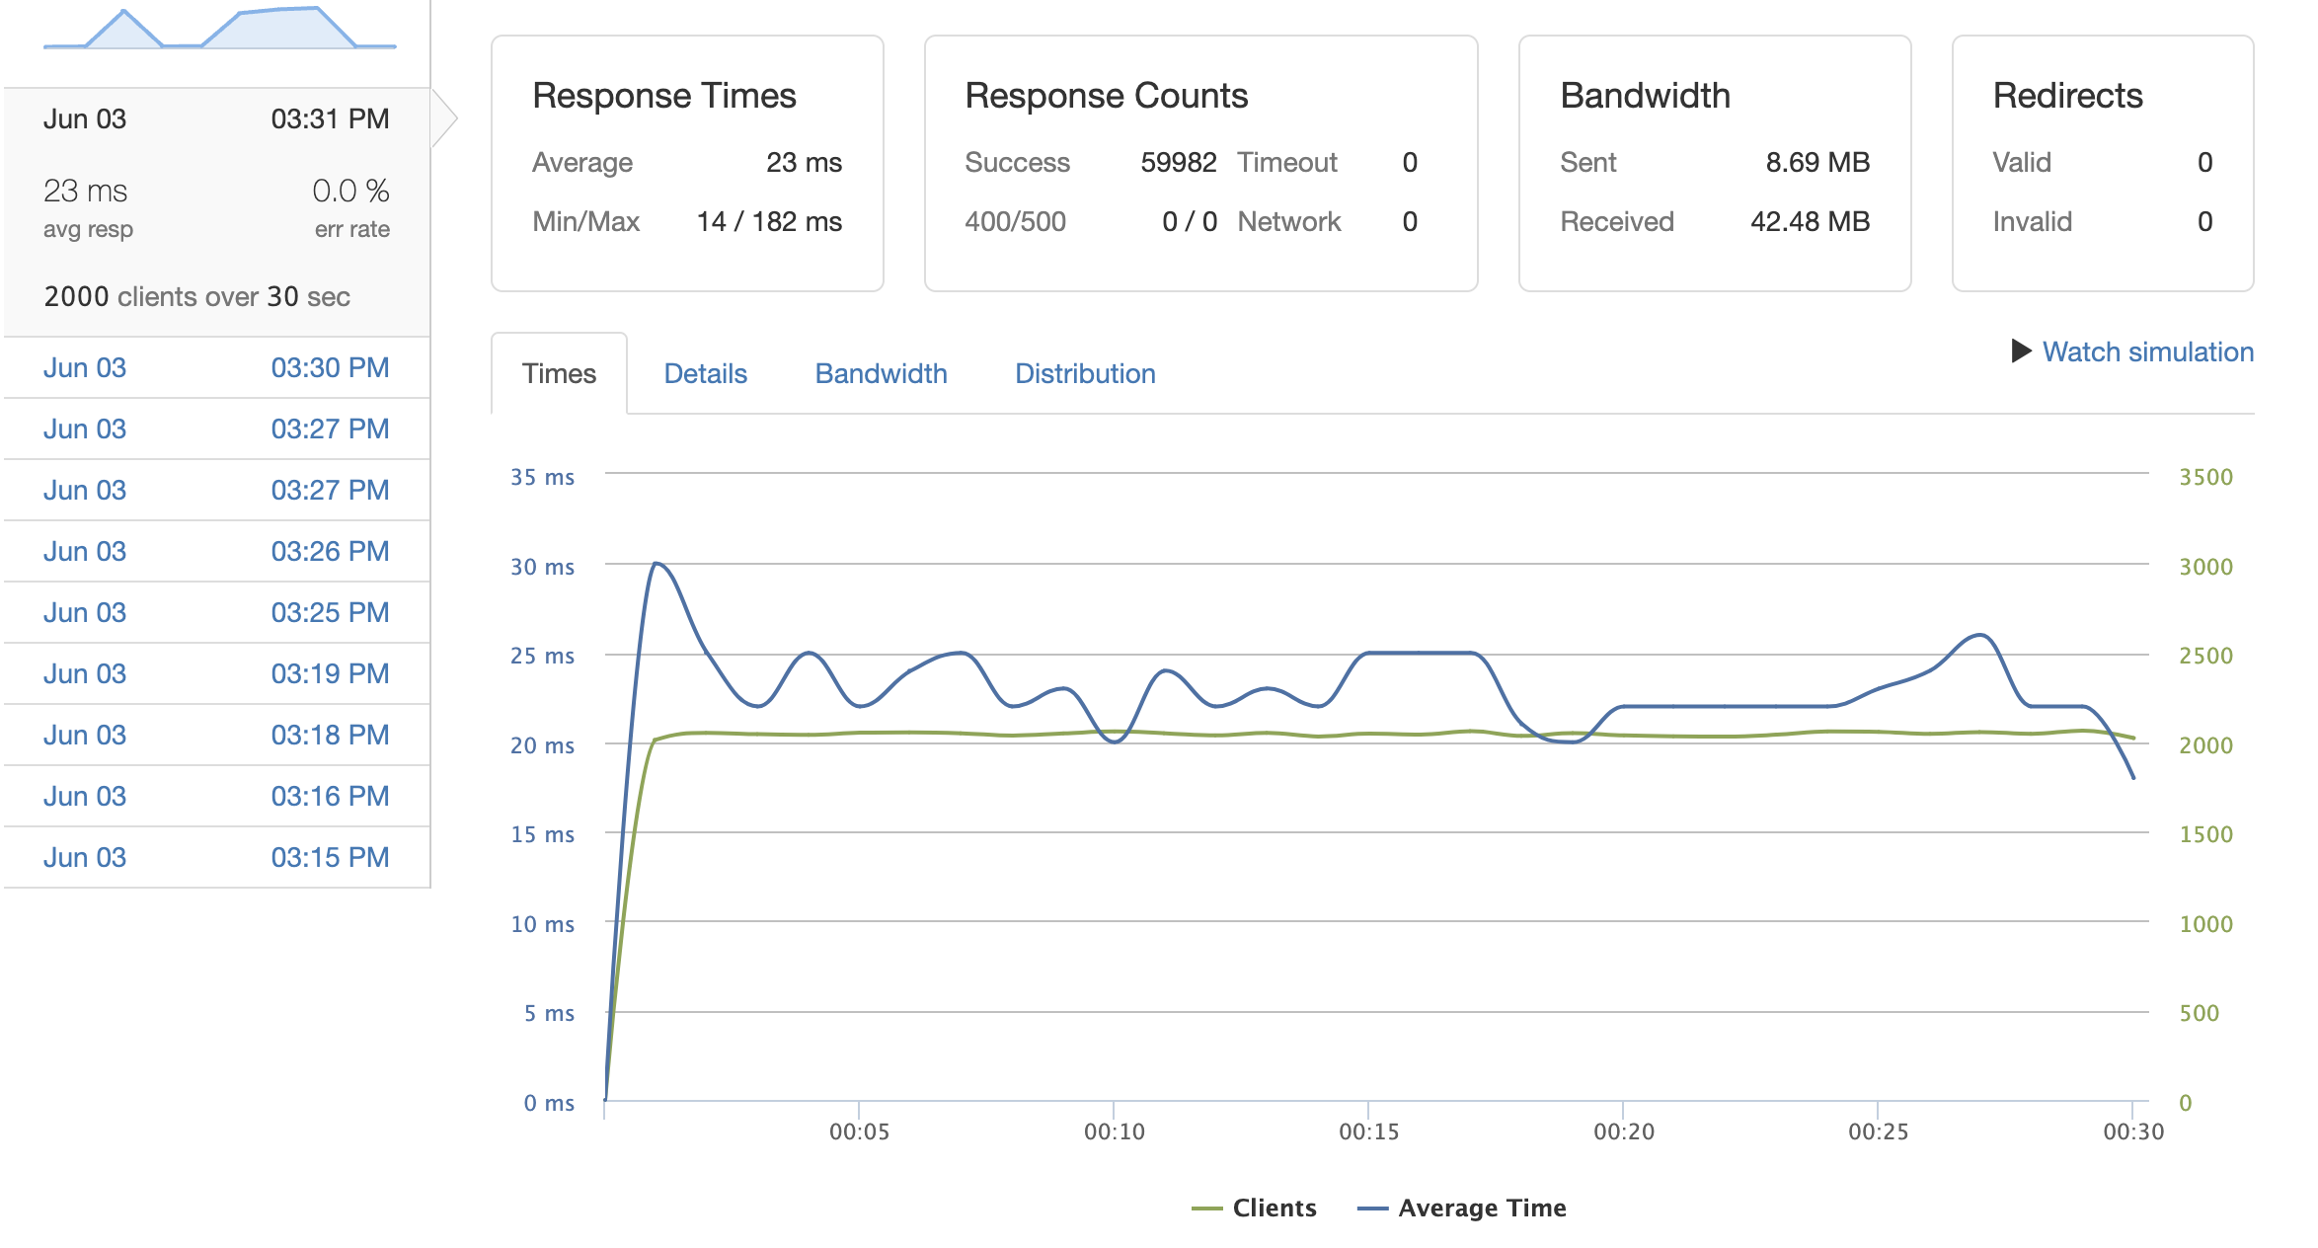The width and height of the screenshot is (2318, 1248).
Task: Switch to the Details tab
Action: click(705, 373)
